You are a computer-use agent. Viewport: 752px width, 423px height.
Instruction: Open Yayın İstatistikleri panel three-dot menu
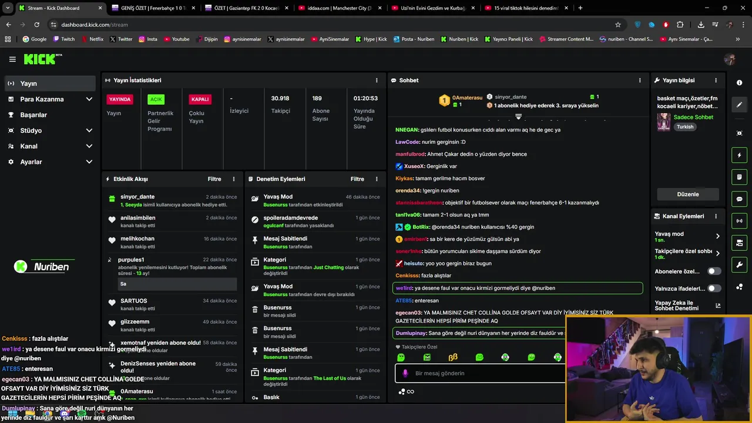click(377, 80)
